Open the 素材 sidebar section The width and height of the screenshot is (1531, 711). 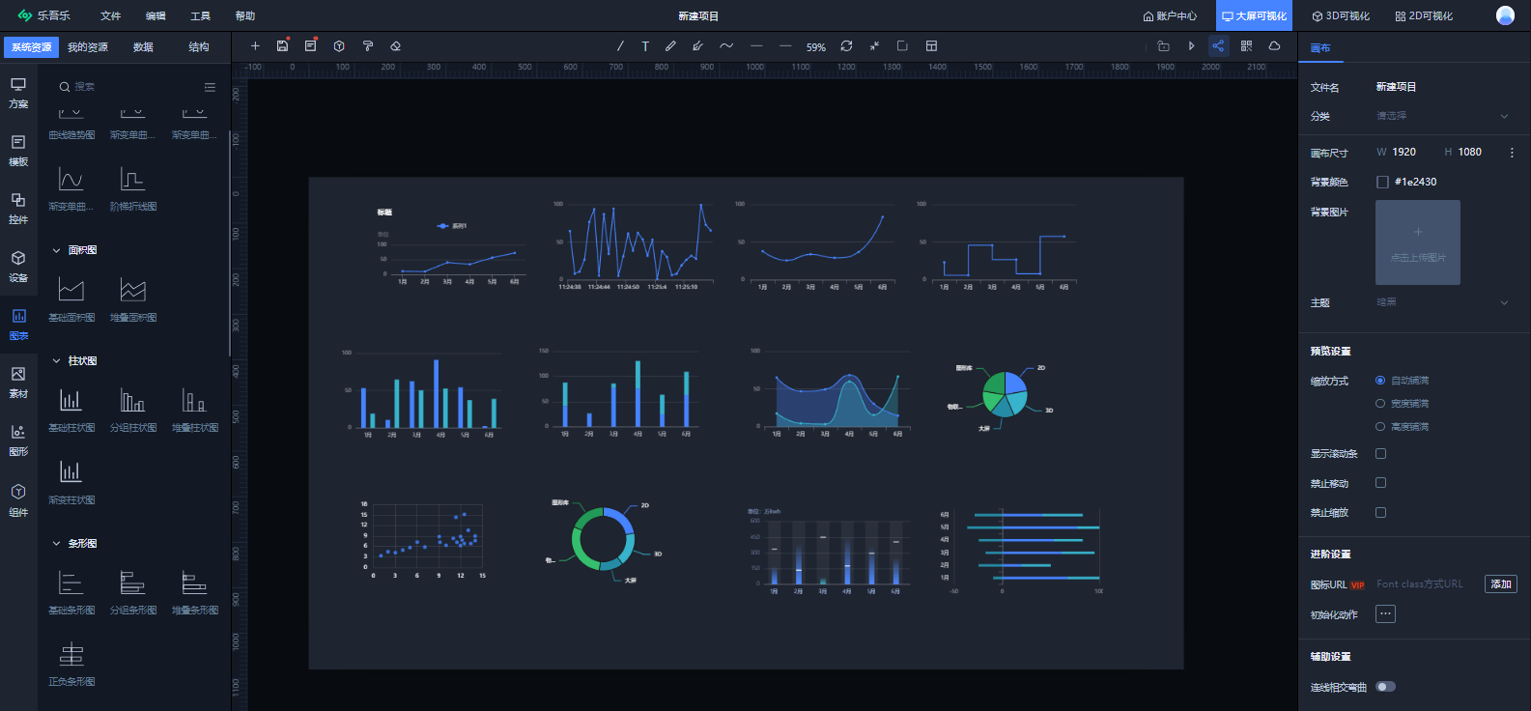coord(18,383)
